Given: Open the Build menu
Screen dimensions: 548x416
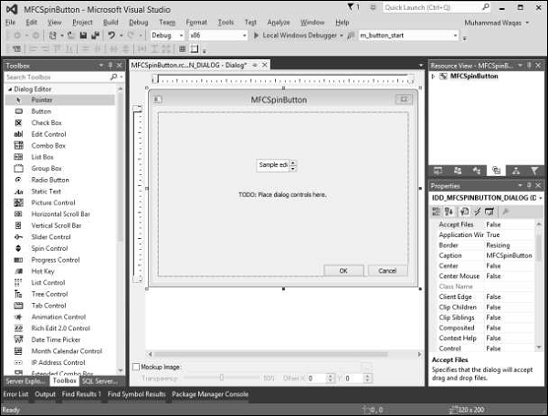Looking at the screenshot, I should [x=111, y=22].
